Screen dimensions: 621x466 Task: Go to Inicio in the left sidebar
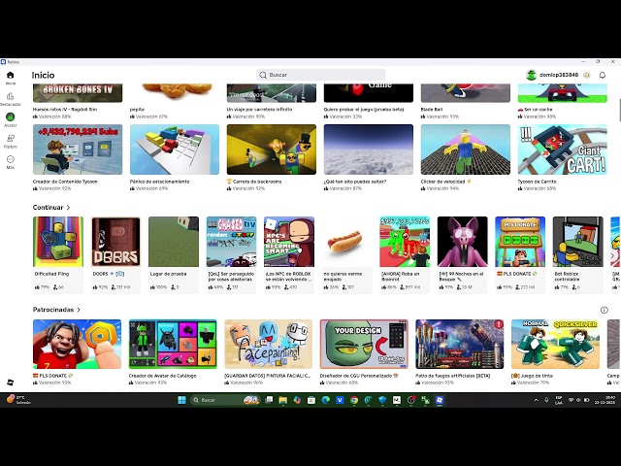pos(11,78)
